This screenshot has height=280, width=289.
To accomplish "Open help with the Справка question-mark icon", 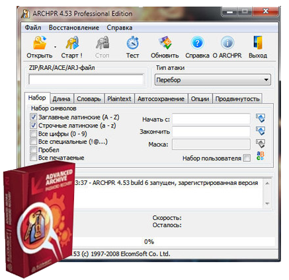I will pos(197,43).
